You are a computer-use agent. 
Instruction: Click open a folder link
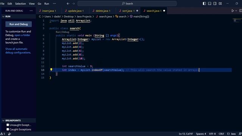pyautogui.click(x=22, y=35)
